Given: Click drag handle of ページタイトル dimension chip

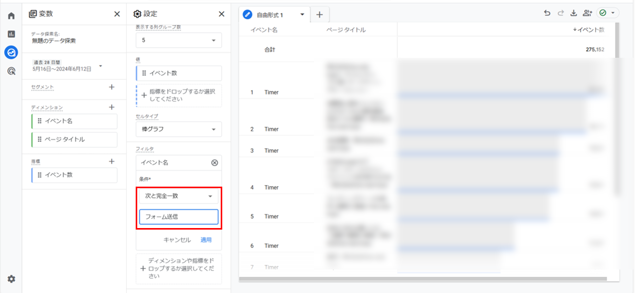Looking at the screenshot, I should pyautogui.click(x=39, y=139).
